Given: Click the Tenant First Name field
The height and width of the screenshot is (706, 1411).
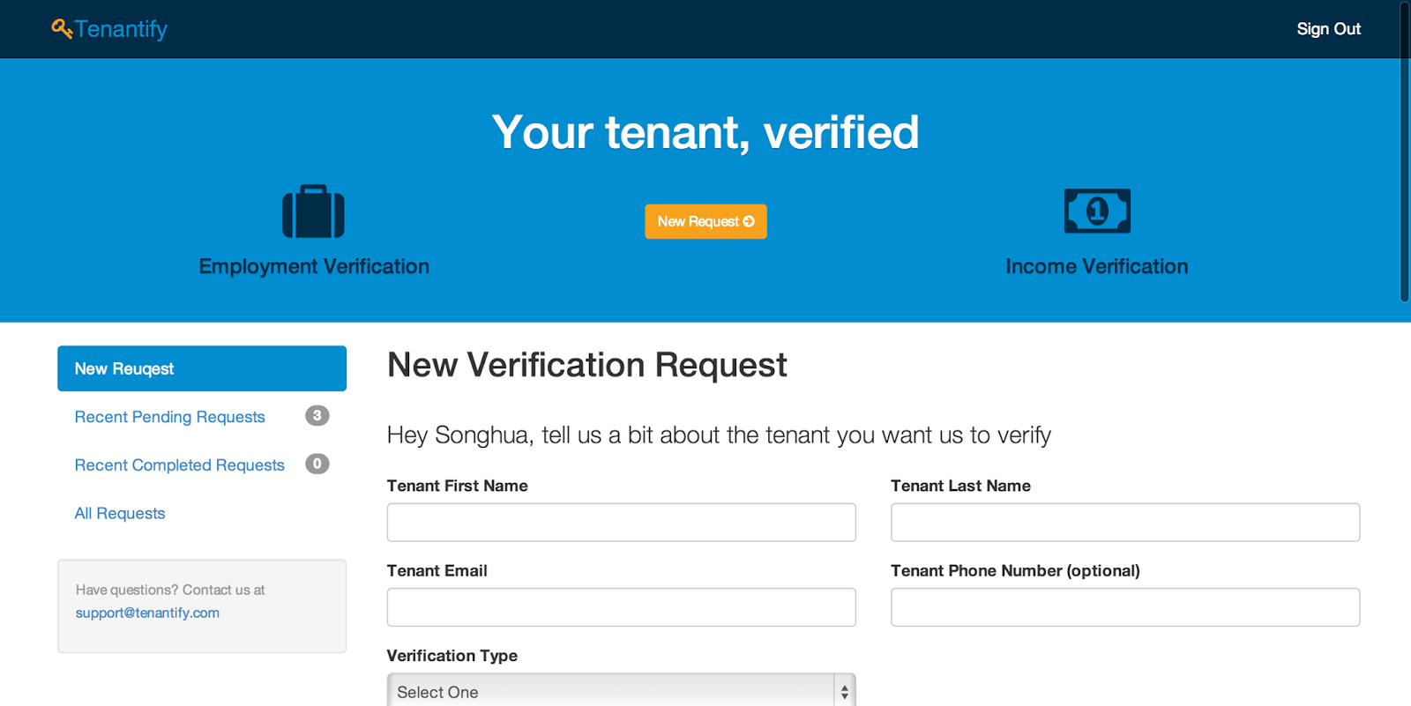Looking at the screenshot, I should (621, 523).
